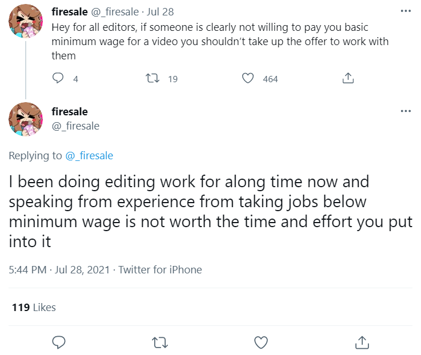Like the first tweet with 464 likes

tap(247, 78)
